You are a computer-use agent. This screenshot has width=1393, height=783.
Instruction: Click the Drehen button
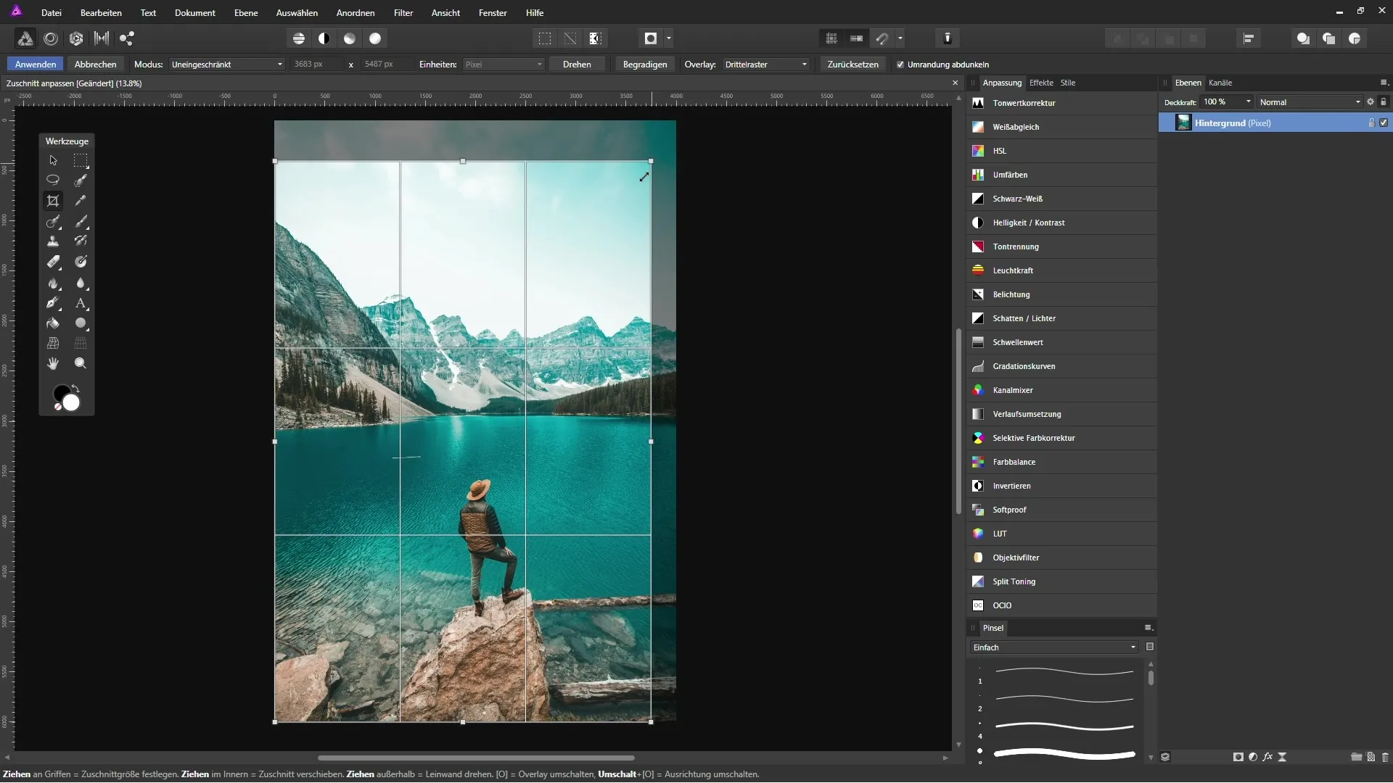(x=577, y=65)
